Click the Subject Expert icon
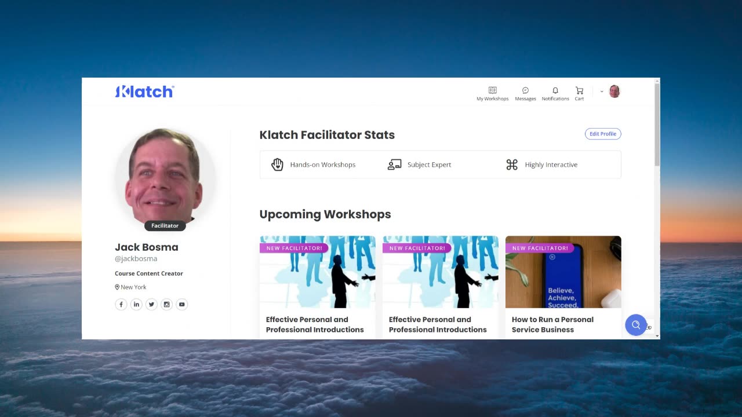742x417 pixels. click(x=394, y=164)
